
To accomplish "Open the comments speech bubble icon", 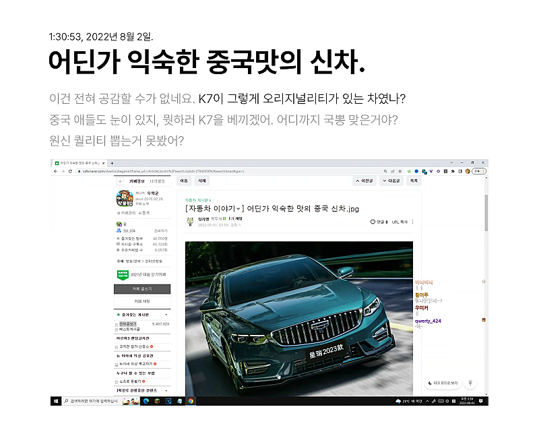I will (x=373, y=222).
